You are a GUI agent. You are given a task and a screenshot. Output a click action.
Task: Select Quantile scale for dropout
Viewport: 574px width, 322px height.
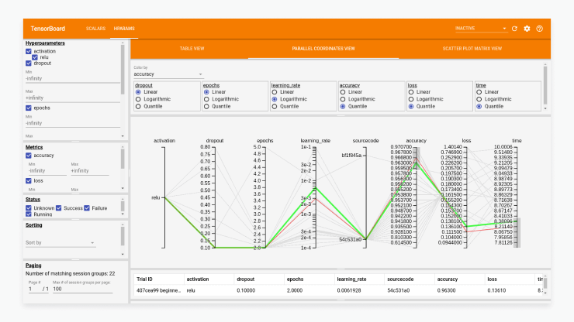pyautogui.click(x=138, y=106)
